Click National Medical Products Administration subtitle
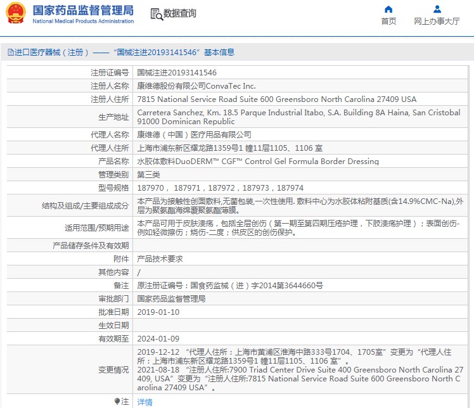Image resolution: width=474 pixels, height=408 pixels. [x=83, y=21]
